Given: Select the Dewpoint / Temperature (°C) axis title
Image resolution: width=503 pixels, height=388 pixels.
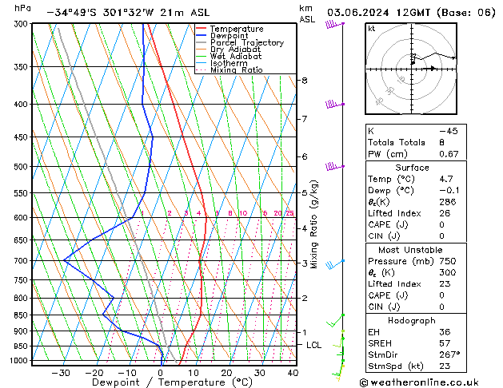Looking at the screenshot, I should (x=172, y=382).
